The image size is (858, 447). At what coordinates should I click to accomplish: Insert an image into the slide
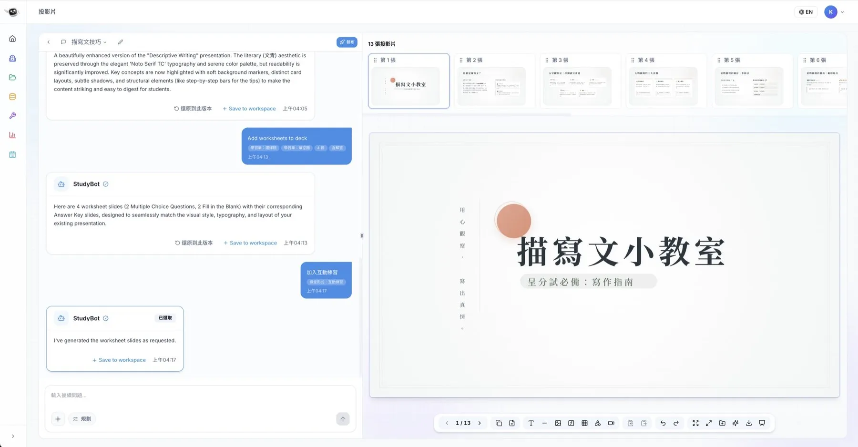558,423
